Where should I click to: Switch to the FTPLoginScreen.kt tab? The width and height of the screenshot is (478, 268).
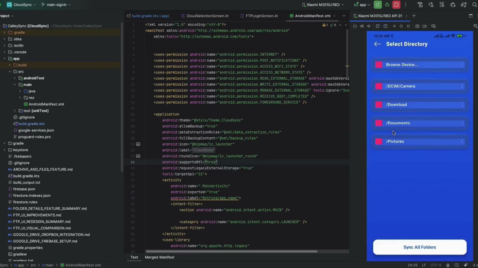point(259,16)
